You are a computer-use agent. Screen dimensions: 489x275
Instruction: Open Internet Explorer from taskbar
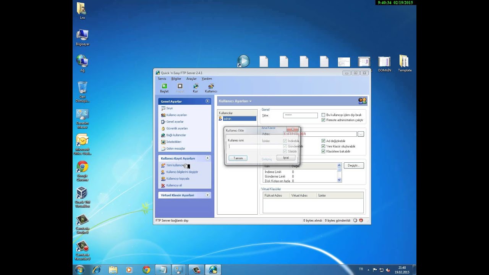(96, 270)
